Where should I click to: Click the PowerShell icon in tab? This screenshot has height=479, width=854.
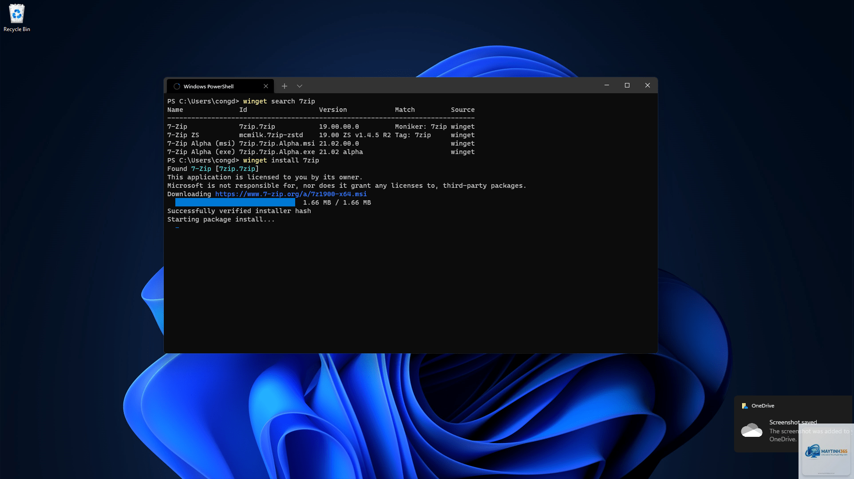[x=177, y=86]
